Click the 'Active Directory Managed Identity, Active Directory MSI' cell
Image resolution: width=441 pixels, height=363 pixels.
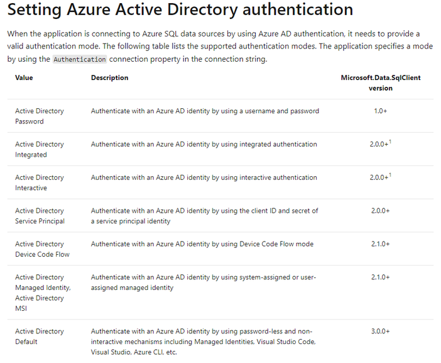click(x=43, y=293)
